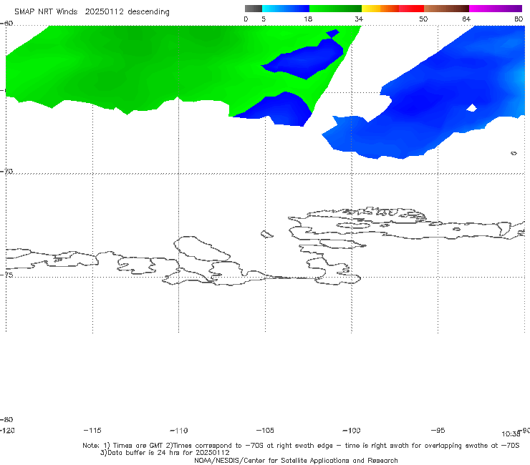The height and width of the screenshot is (465, 530).
Task: Click the colorbar label '64'
Action: point(466,19)
